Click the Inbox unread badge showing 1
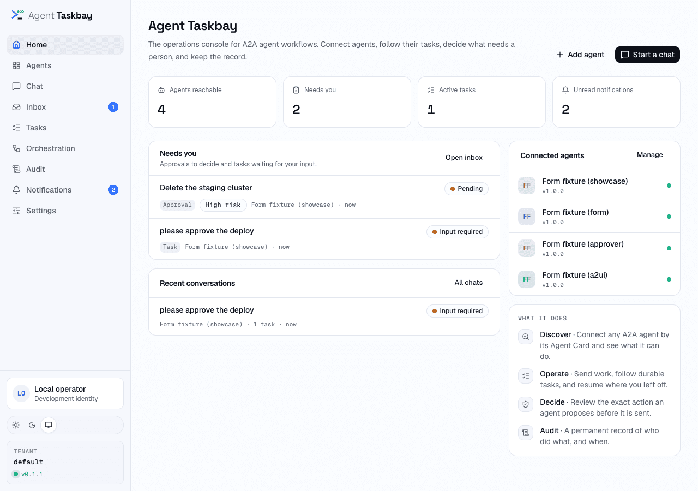The height and width of the screenshot is (491, 698). pos(113,107)
